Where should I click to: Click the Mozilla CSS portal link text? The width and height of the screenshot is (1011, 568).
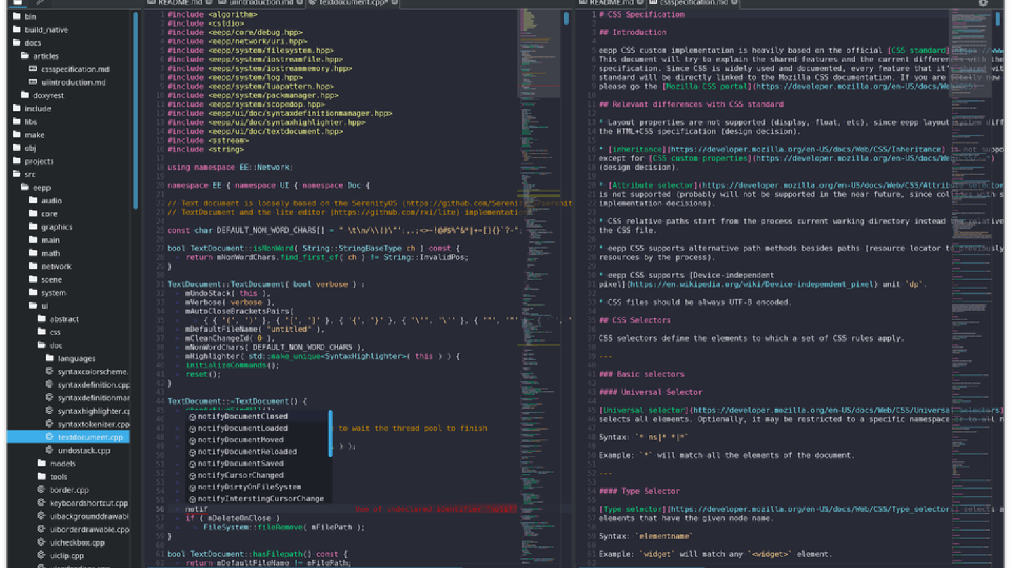[707, 86]
